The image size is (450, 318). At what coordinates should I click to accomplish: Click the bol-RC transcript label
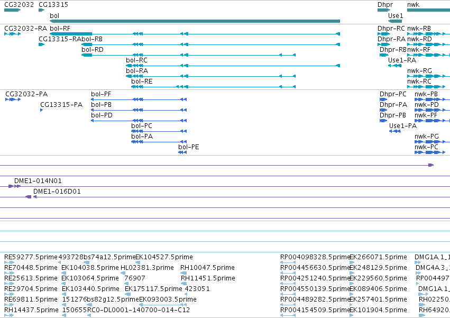click(136, 60)
